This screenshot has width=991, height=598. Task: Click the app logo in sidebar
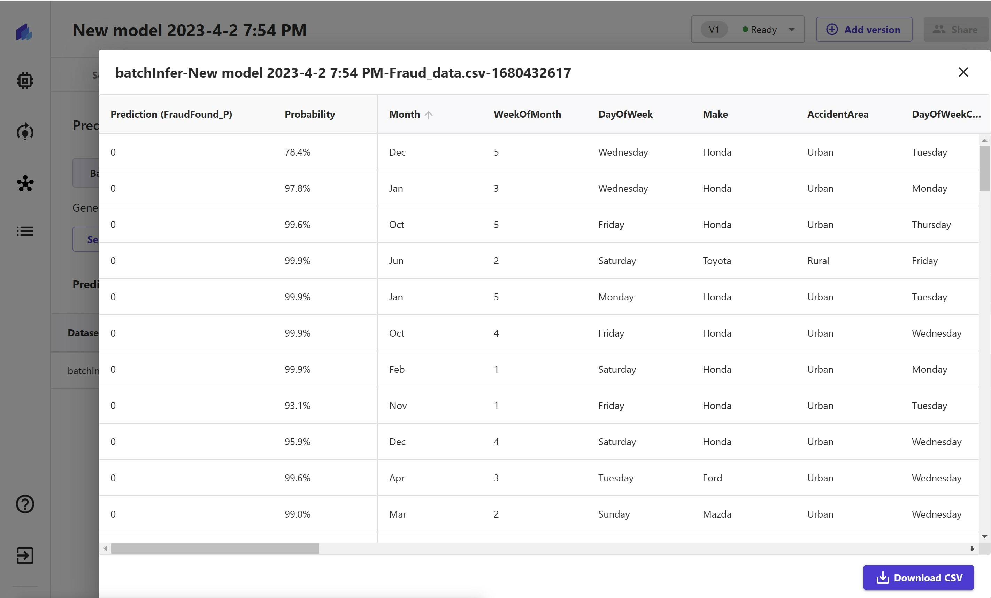(24, 32)
